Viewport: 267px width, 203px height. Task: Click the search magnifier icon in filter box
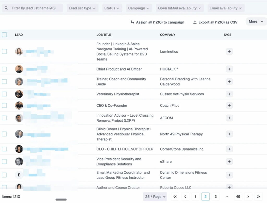tap(6, 8)
